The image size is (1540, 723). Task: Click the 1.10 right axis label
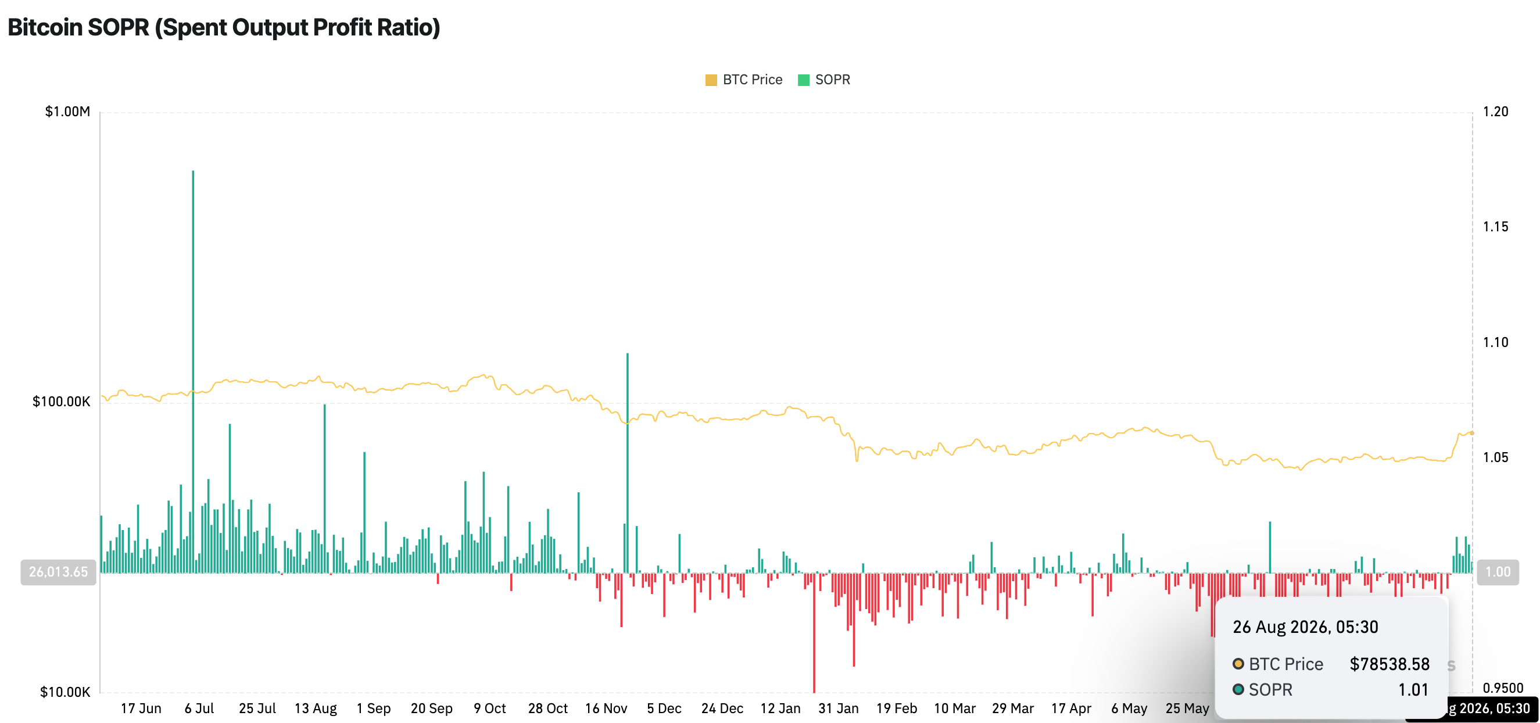tap(1496, 342)
